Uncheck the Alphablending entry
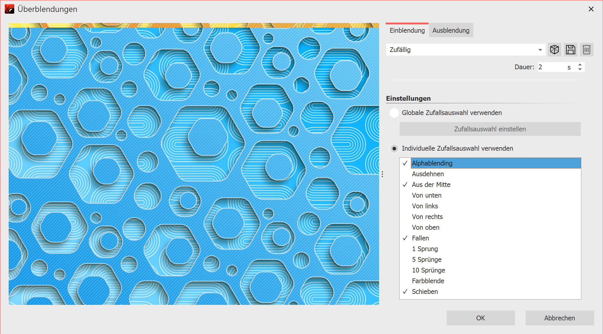The height and width of the screenshot is (334, 603). pos(405,163)
